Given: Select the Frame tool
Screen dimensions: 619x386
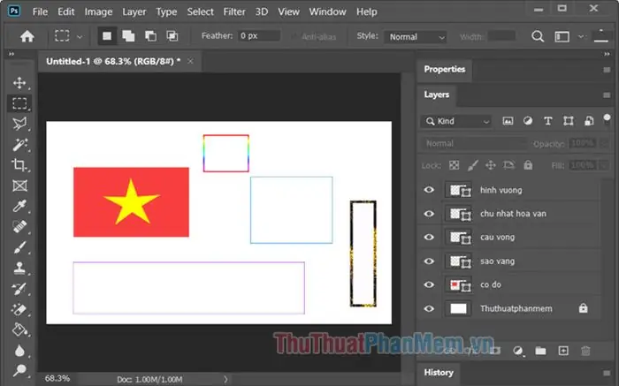Looking at the screenshot, I should pos(19,185).
